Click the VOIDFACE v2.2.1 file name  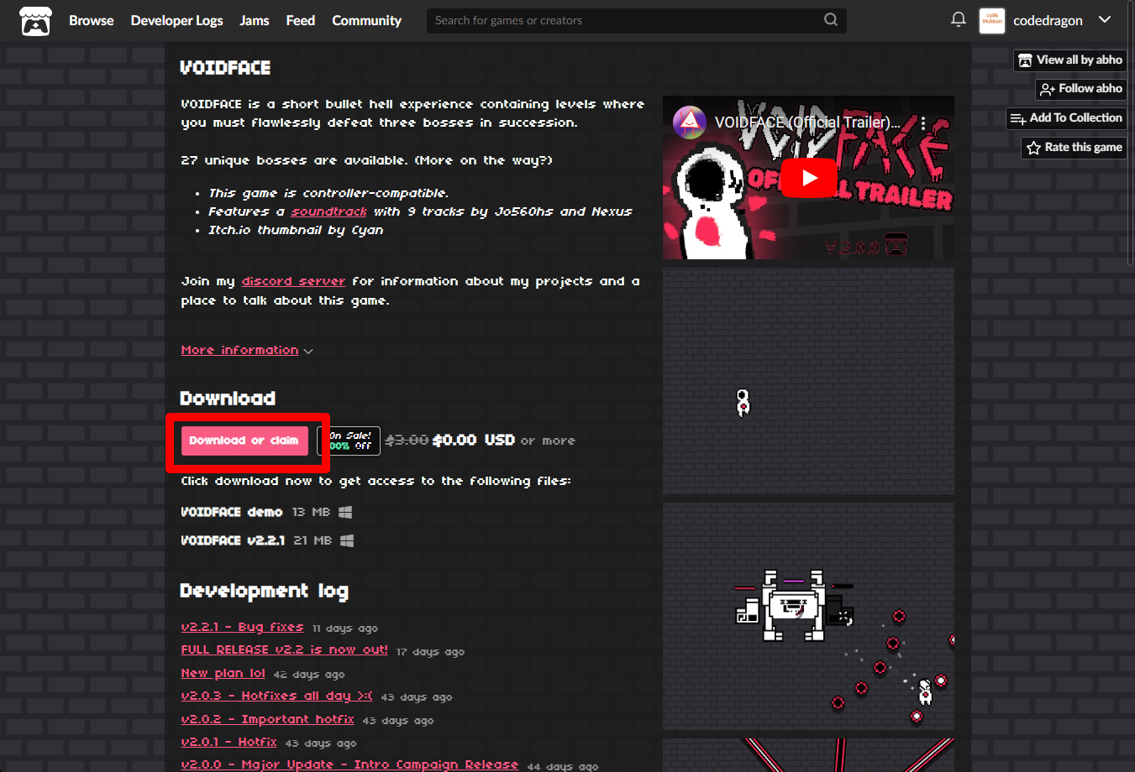pos(233,540)
